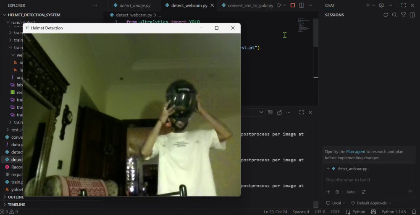Open the Default Approvals dropdown
The image size is (420, 215).
click(371, 203)
